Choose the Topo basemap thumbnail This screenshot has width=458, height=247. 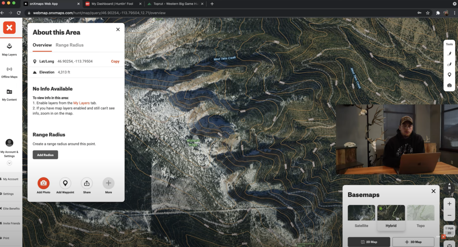[421, 213]
